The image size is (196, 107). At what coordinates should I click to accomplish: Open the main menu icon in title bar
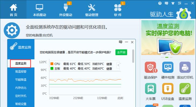(x=180, y=3)
